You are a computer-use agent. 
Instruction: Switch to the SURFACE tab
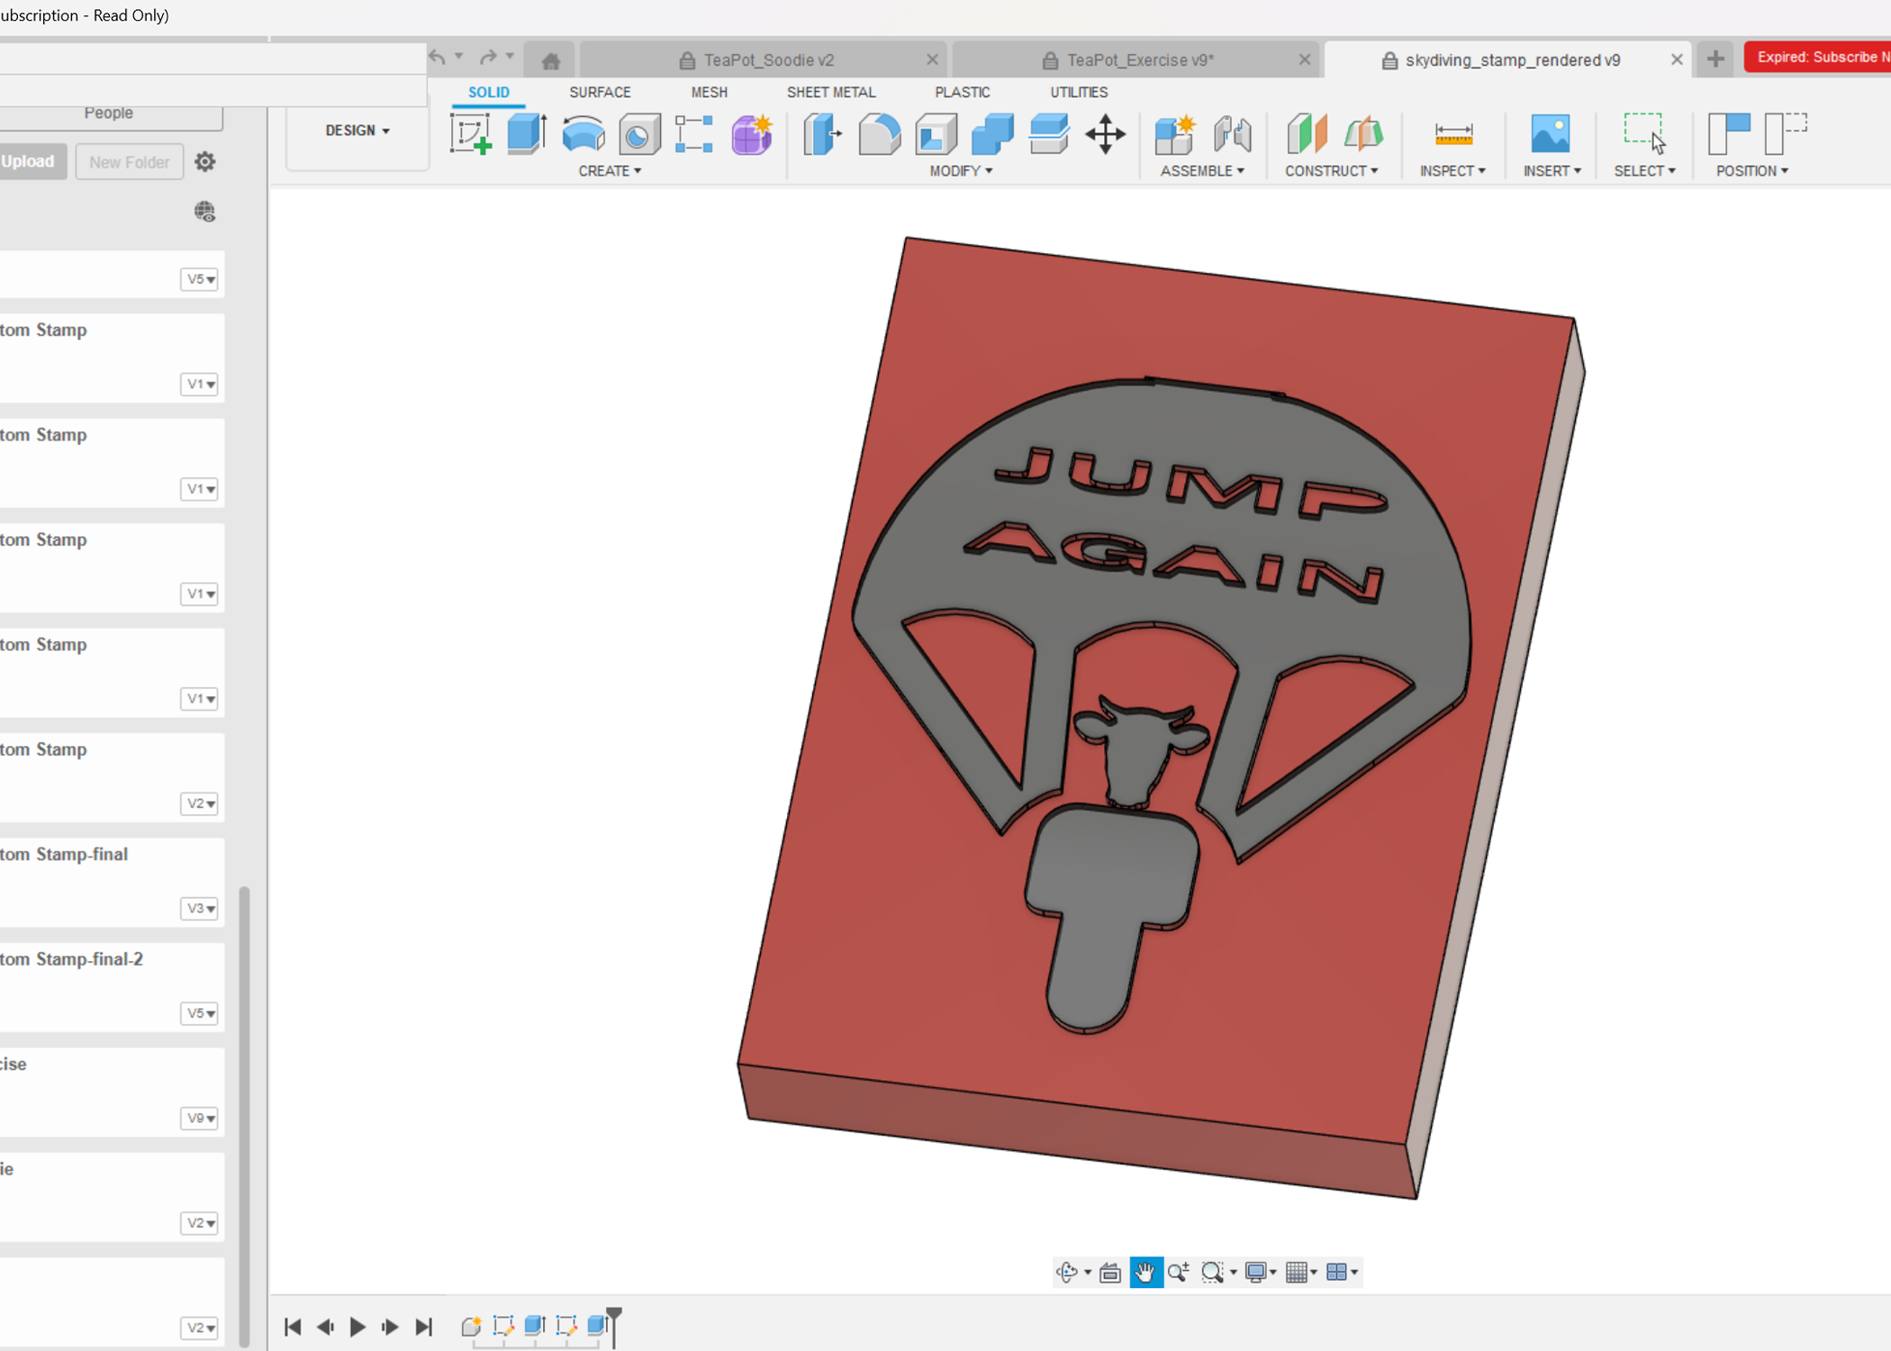tap(600, 92)
